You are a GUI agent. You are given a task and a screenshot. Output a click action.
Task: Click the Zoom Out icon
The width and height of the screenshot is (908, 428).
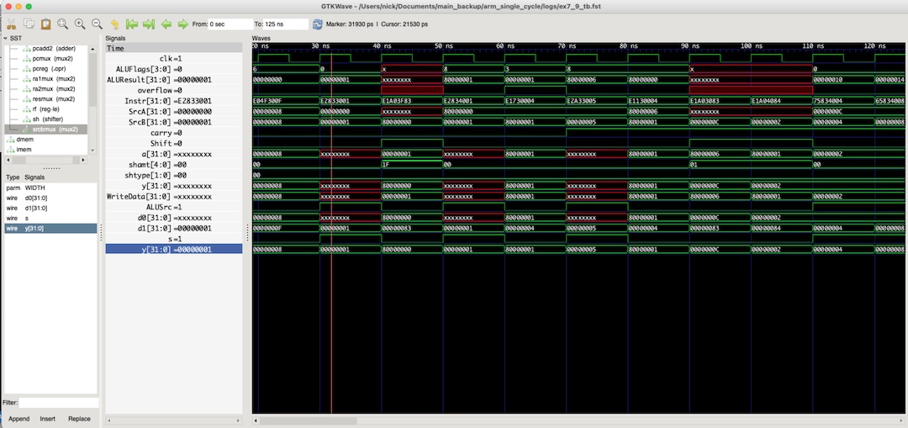pos(98,24)
